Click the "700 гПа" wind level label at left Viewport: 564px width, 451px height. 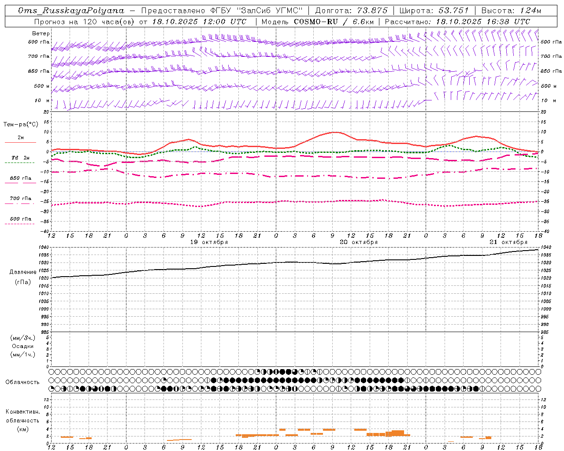pos(39,56)
